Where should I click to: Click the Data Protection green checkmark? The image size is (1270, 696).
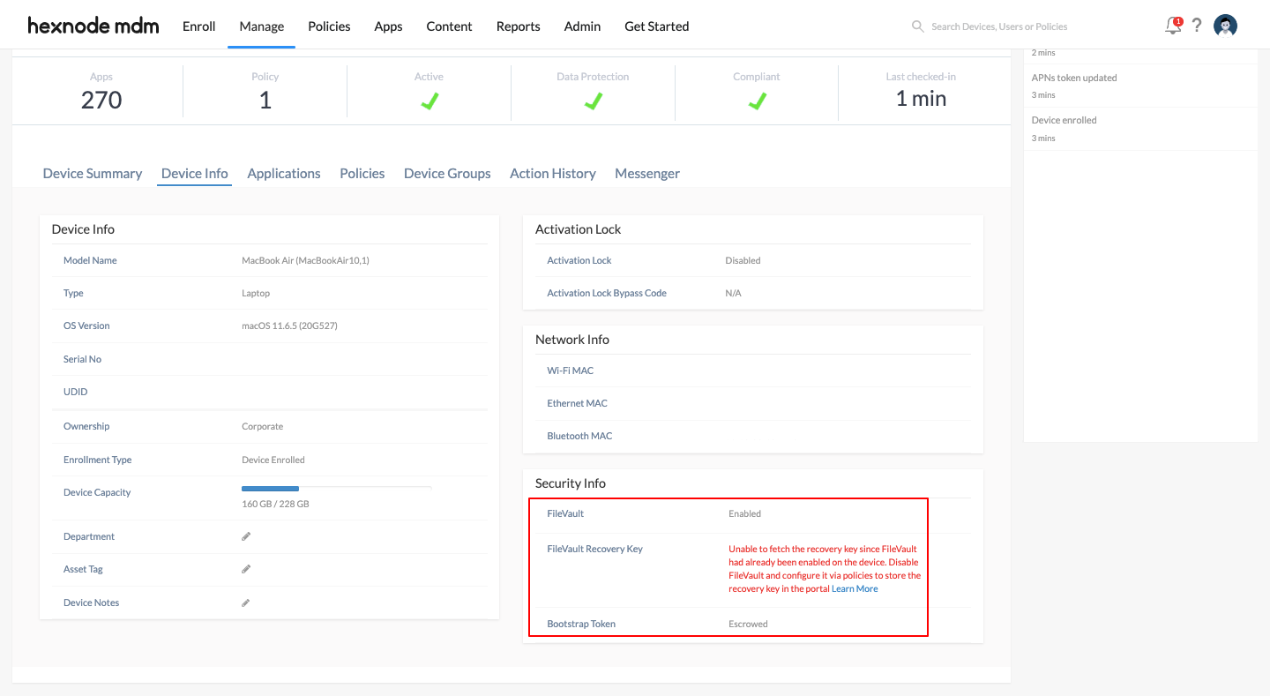tap(593, 101)
